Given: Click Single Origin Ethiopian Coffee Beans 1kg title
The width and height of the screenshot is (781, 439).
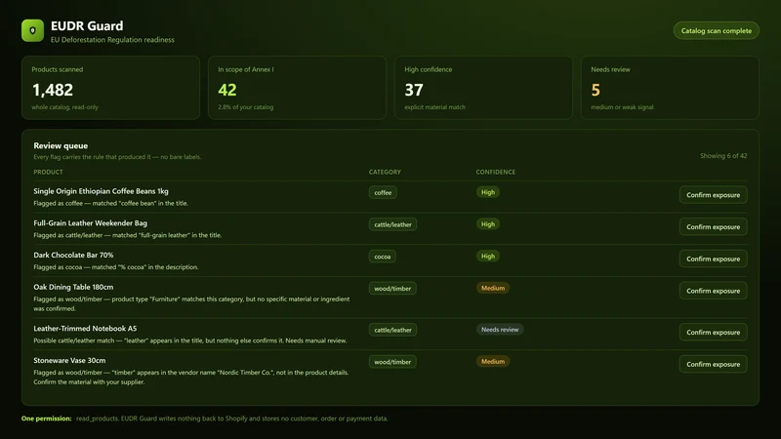Looking at the screenshot, I should click(x=102, y=191).
